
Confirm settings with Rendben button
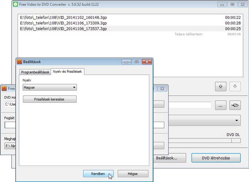coord(98,174)
